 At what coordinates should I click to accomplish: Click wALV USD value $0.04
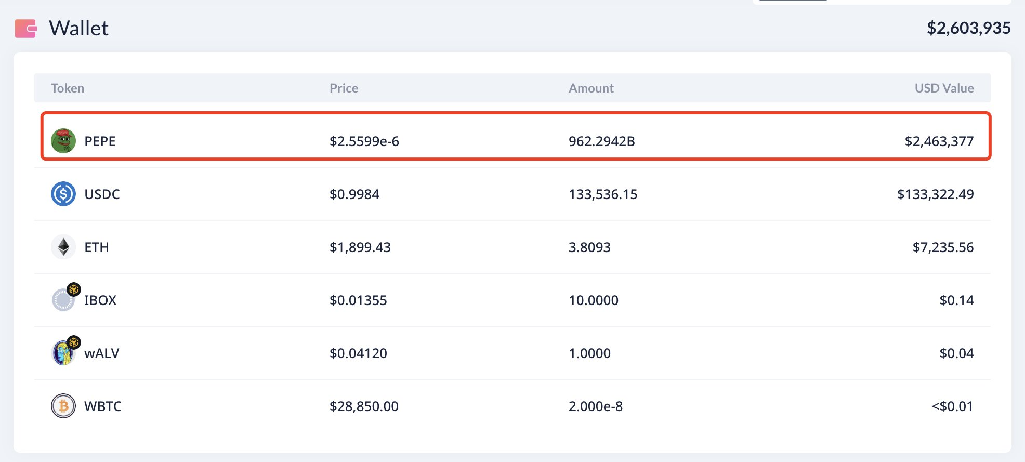click(x=956, y=353)
